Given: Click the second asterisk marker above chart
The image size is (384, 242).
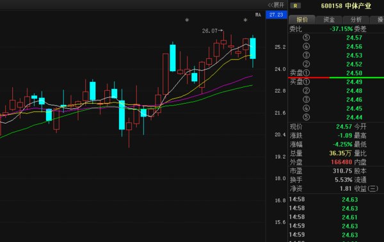Looking at the screenshot, I should click(x=245, y=20).
